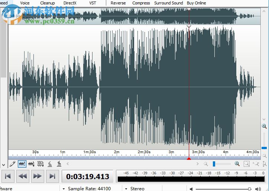
Task: Select the pencil edit tool
Action: coord(13,164)
